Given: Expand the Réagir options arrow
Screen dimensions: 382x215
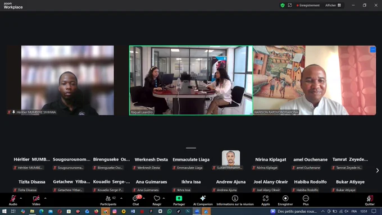Looking at the screenshot, I should point(163,198).
